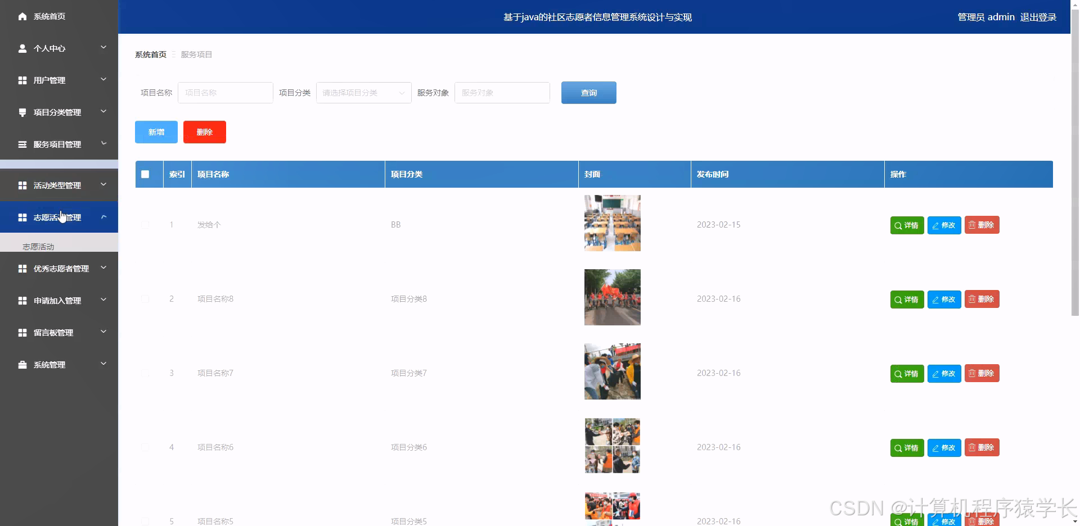Click the magnifier icon in row 1's 详情 button

tap(898, 225)
